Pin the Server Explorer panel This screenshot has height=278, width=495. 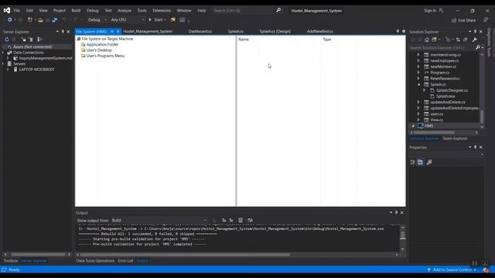tap(63, 32)
